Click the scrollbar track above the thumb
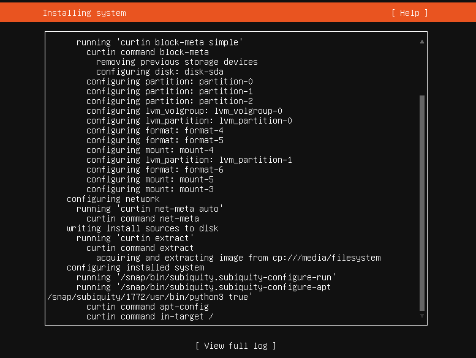The height and width of the screenshot is (358, 476). (x=422, y=70)
